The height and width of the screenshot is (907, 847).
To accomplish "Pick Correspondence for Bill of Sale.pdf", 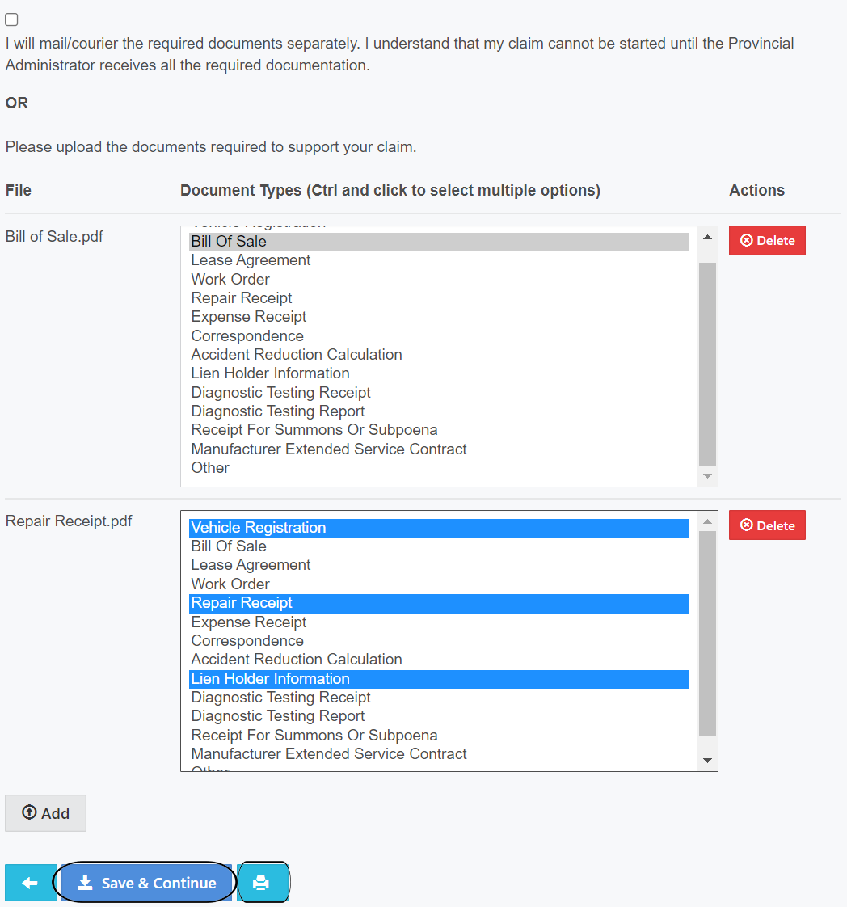I will pos(247,336).
